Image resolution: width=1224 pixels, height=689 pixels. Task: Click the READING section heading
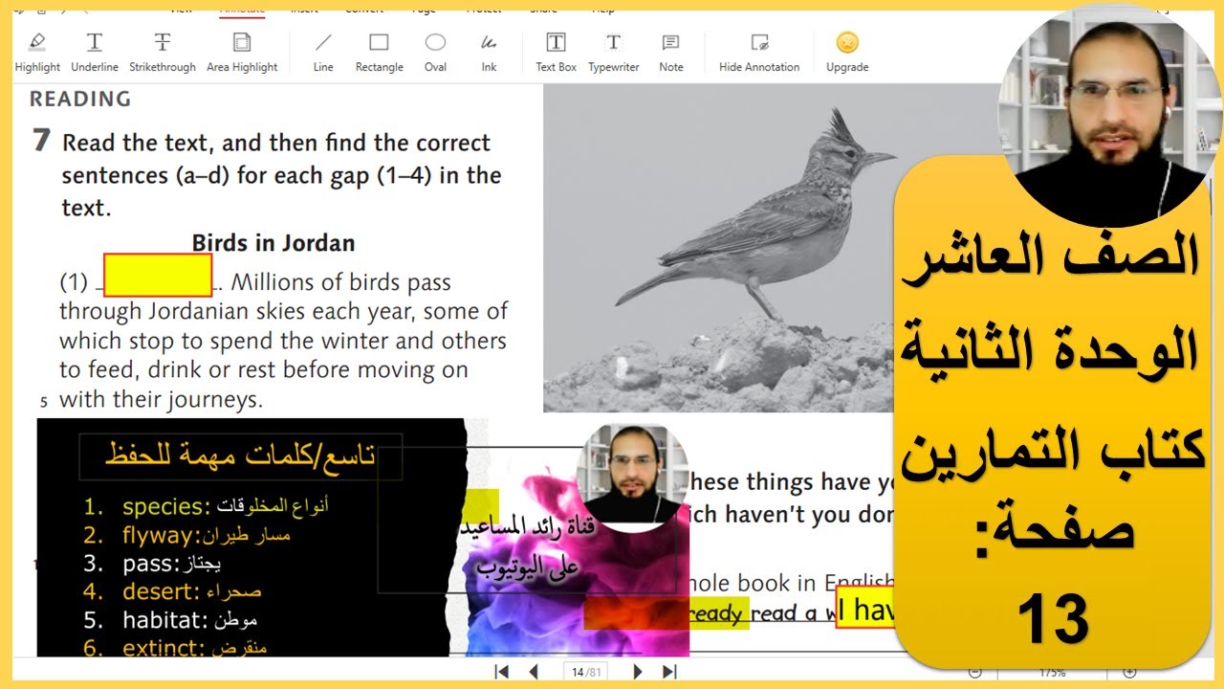pyautogui.click(x=80, y=99)
